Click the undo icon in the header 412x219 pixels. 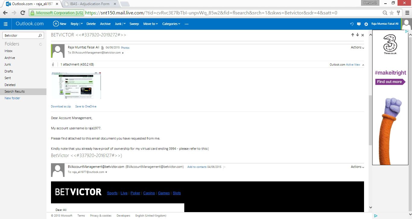coord(352,24)
